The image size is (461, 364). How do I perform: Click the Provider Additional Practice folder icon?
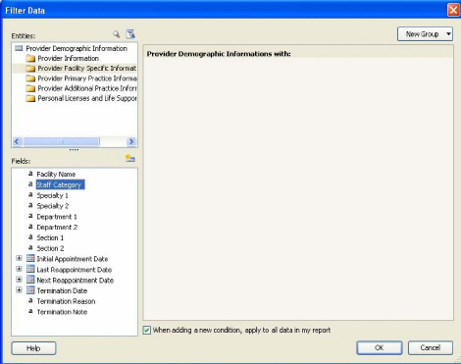(x=30, y=88)
